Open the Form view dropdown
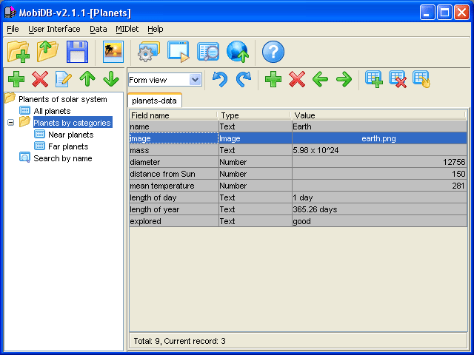This screenshot has width=474, height=355. click(196, 80)
